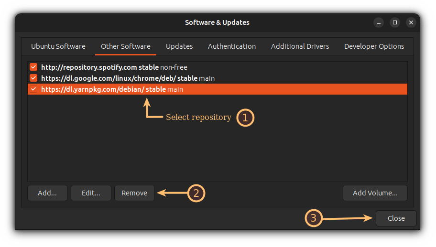Disable the yarnpkg repository checkbox
Viewport: 436px width, 247px height.
[x=33, y=89]
